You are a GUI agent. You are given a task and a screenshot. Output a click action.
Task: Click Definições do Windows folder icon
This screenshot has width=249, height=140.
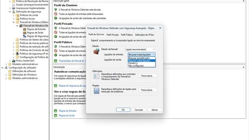click(x=10, y=75)
